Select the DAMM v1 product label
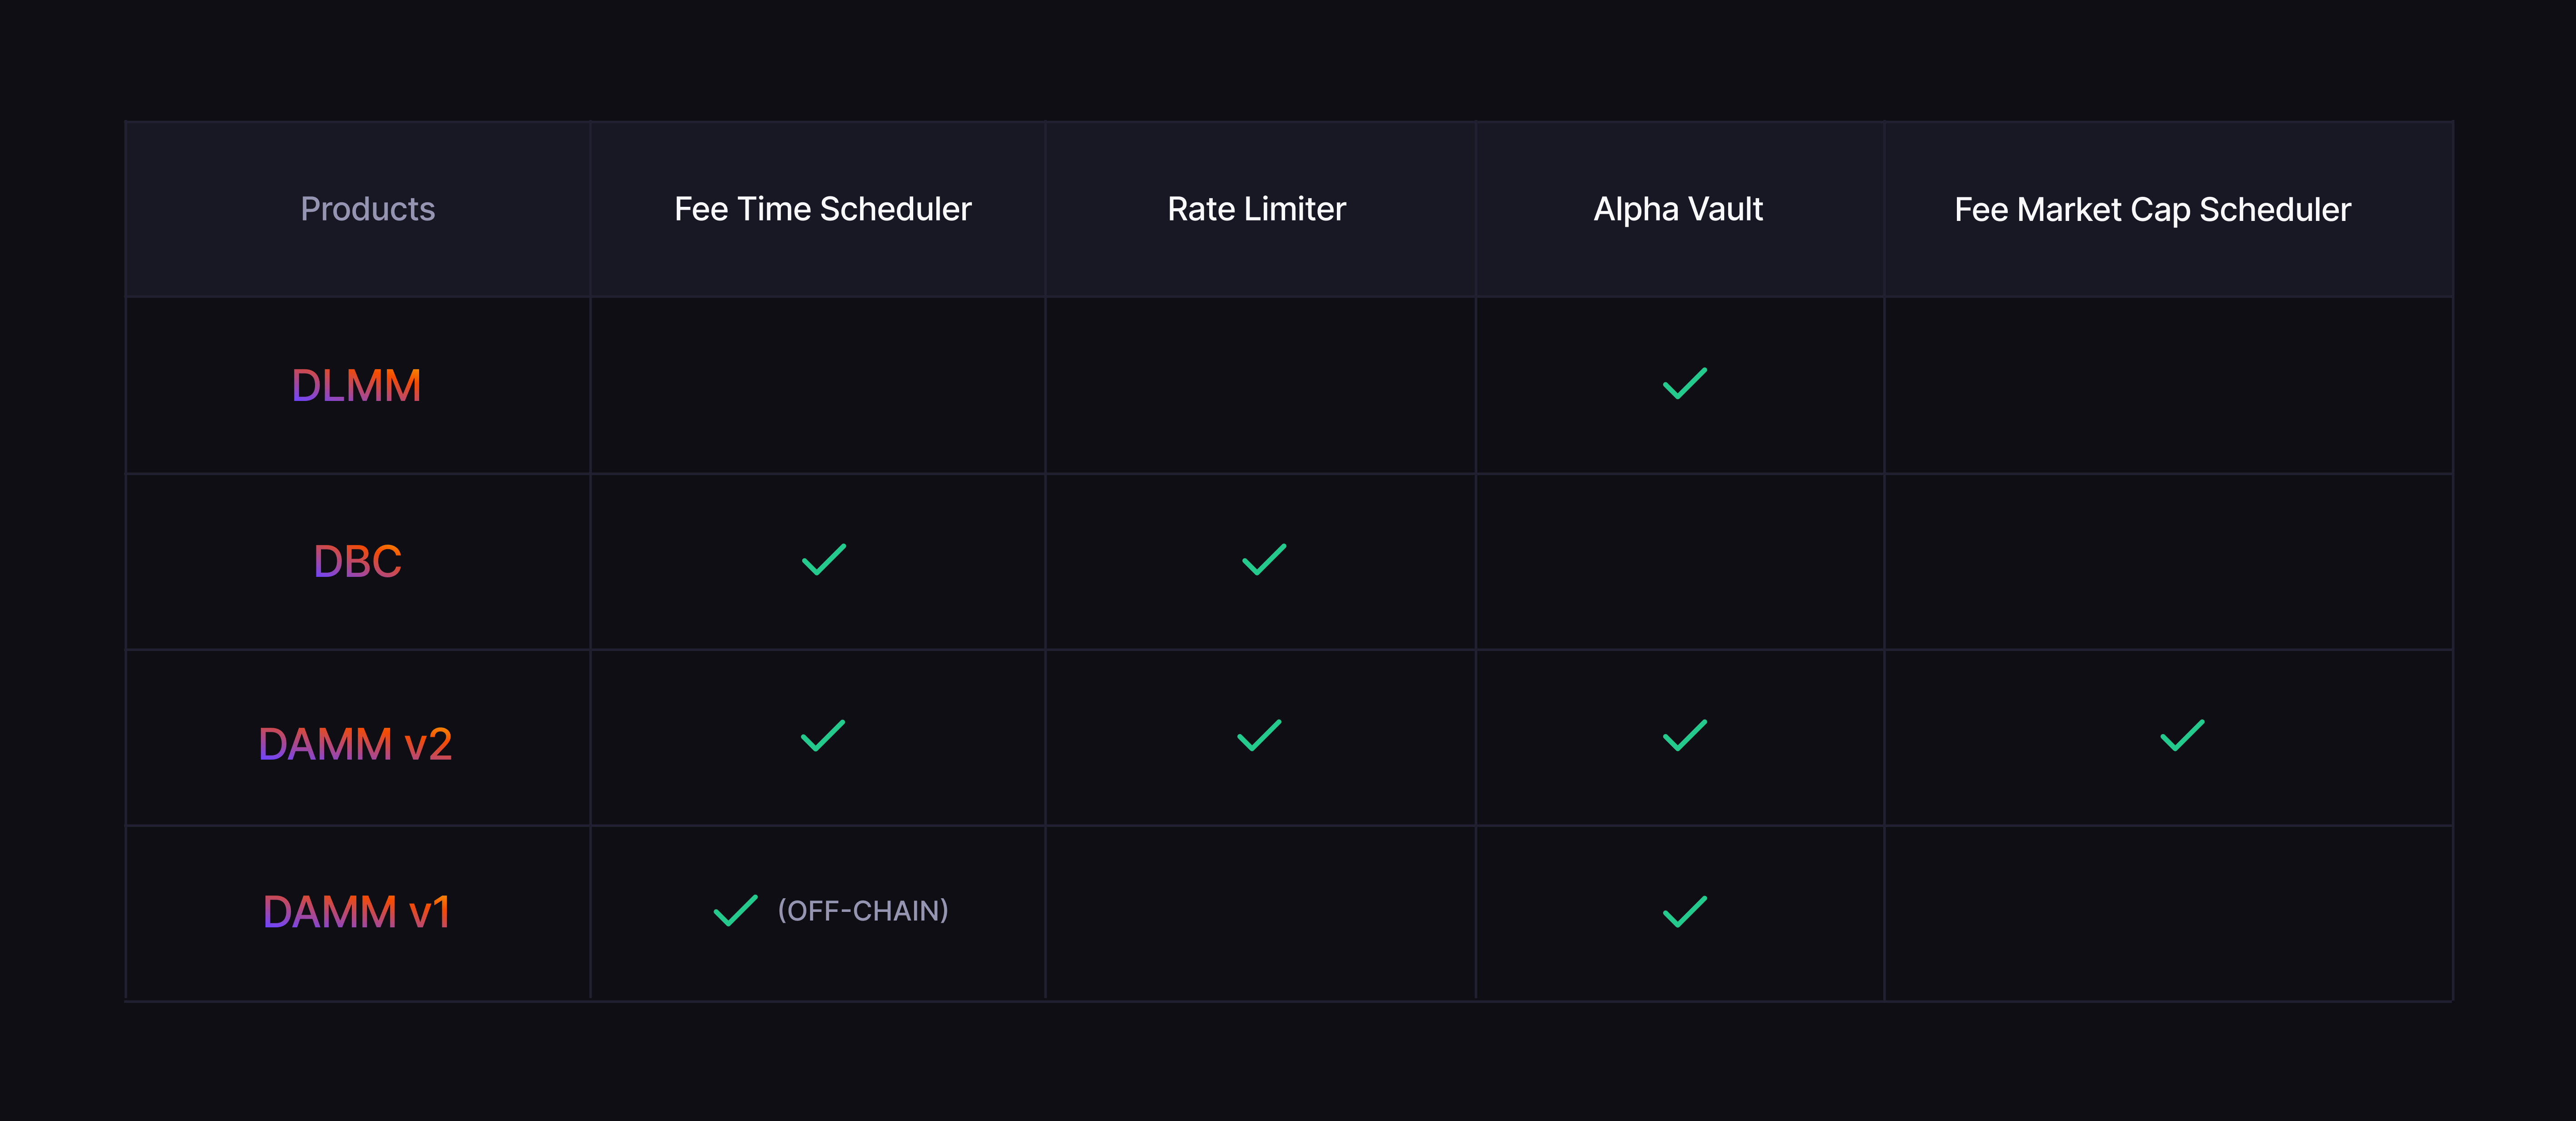 pyautogui.click(x=356, y=912)
